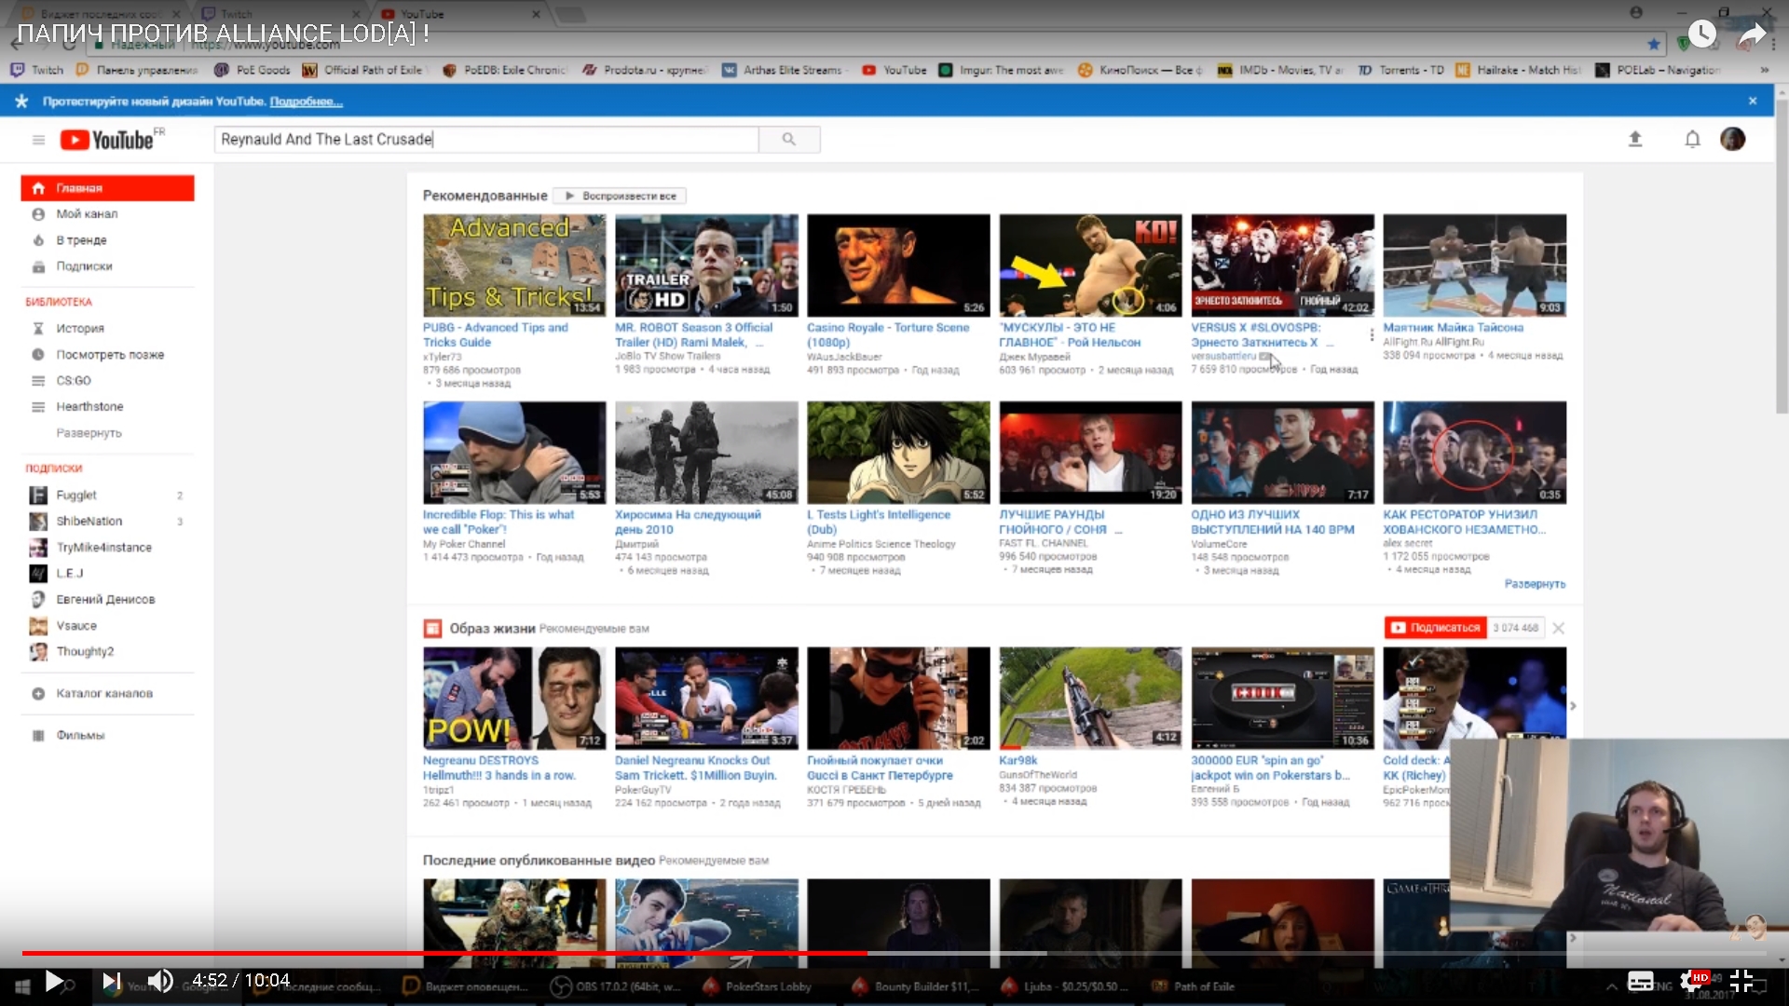Open the HD settings gear menu
1789x1006 pixels.
point(1692,981)
